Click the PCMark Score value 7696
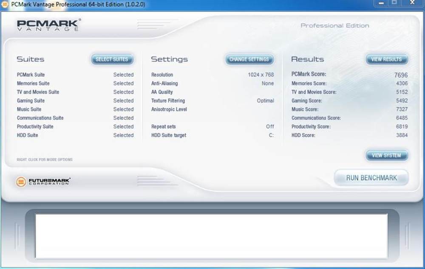This screenshot has height=269, width=425. click(401, 75)
